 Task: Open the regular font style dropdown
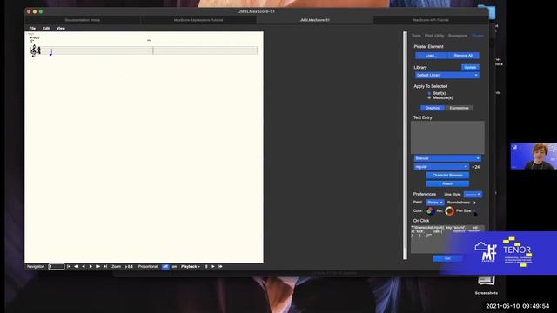[441, 167]
